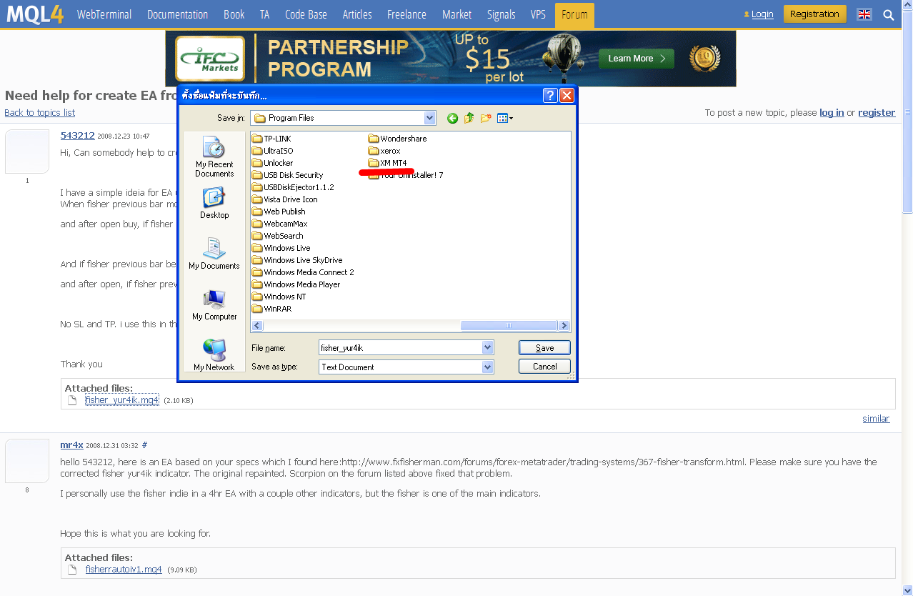
Task: Click the similar link
Action: click(x=876, y=419)
